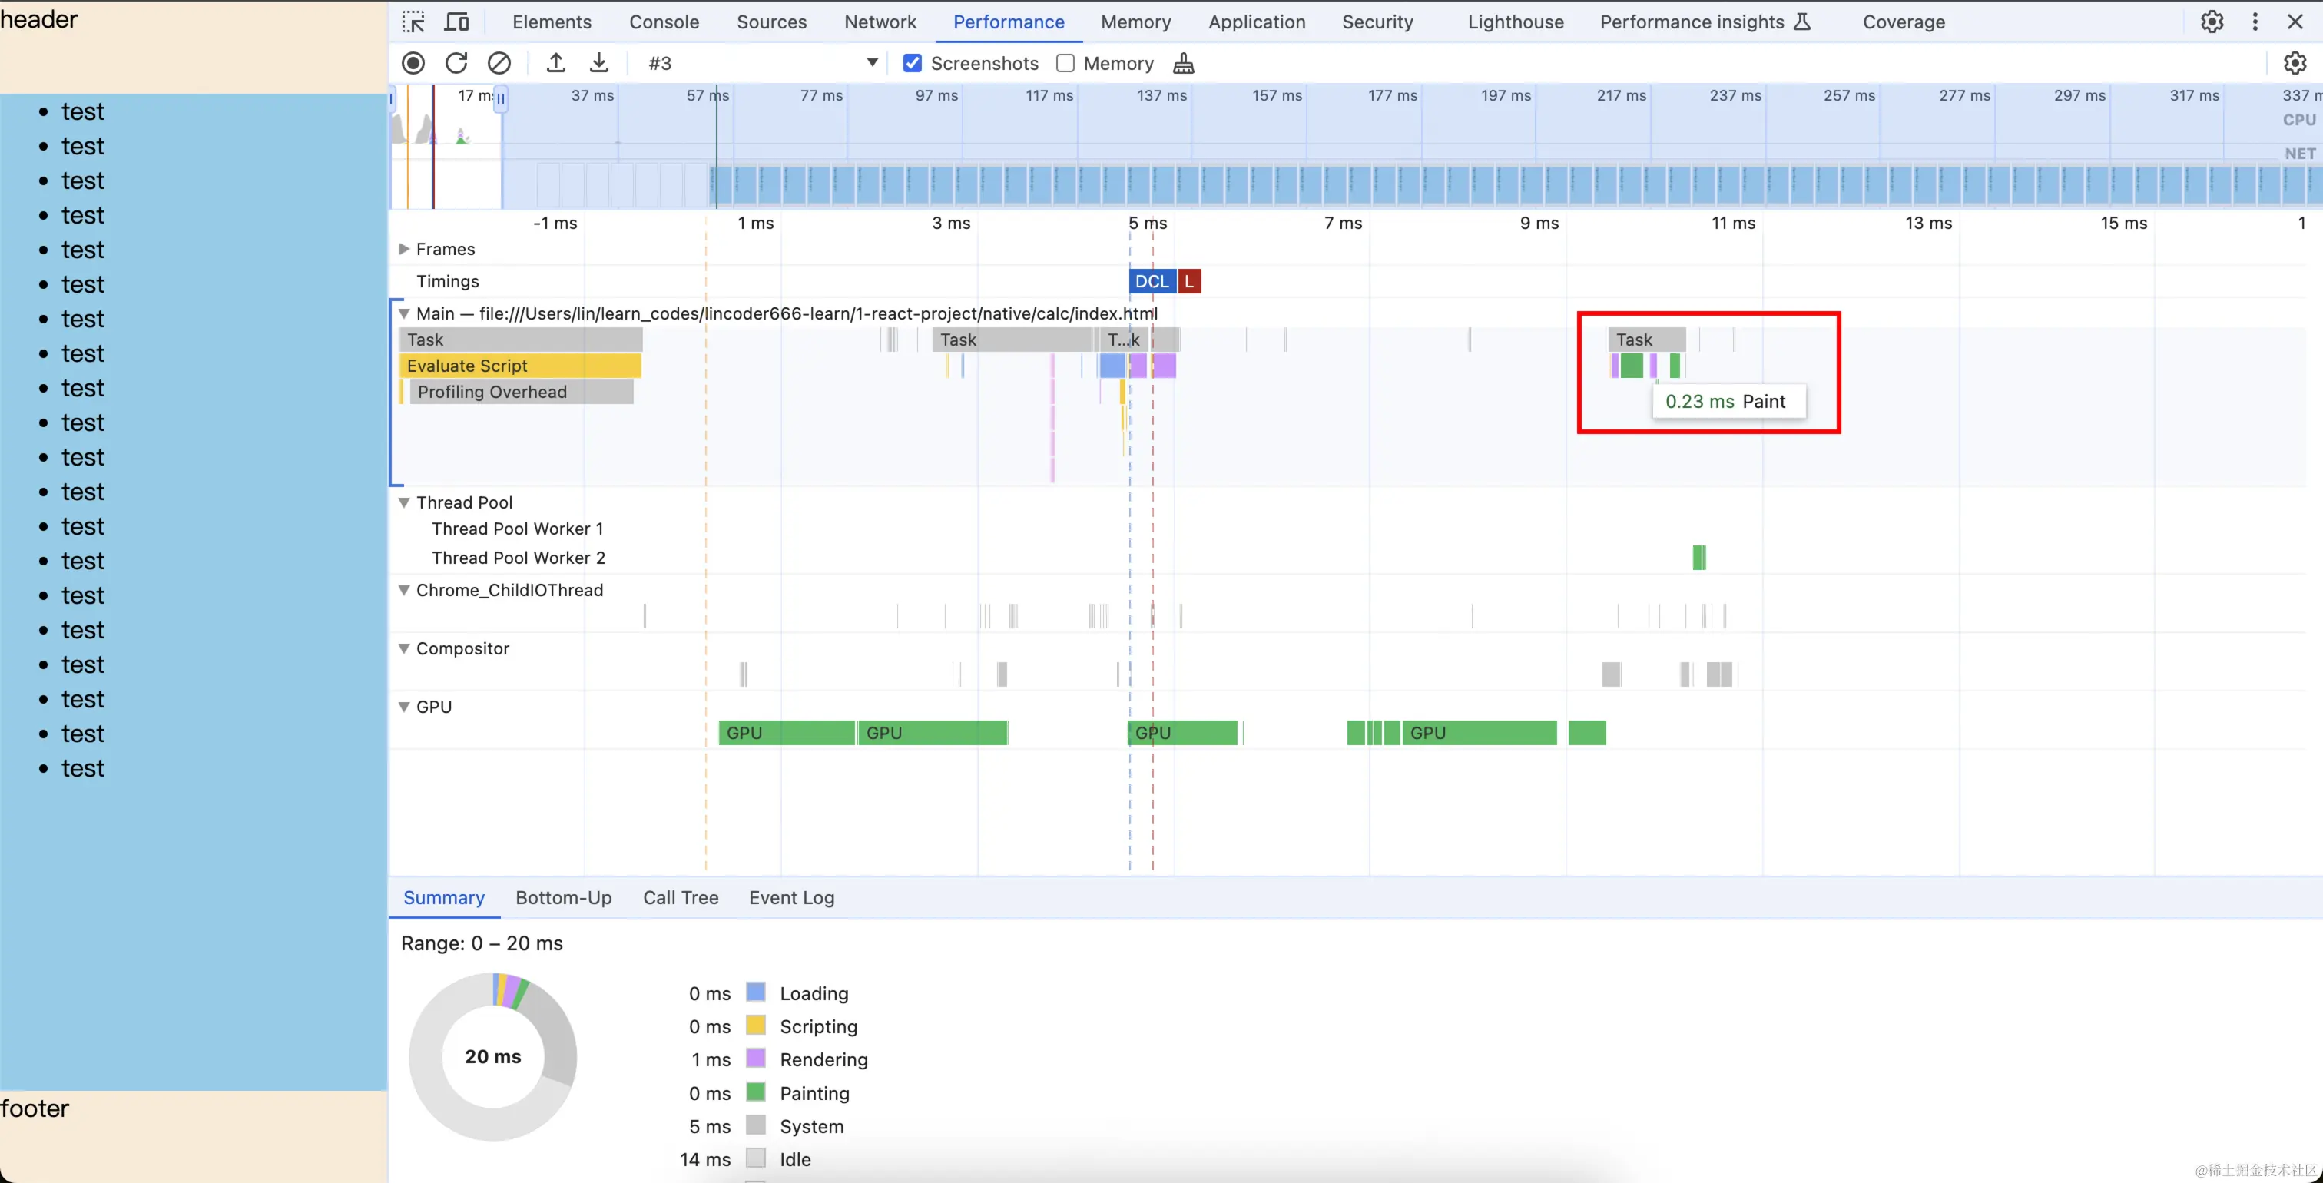
Task: Click the load profile upload icon
Action: 555,63
